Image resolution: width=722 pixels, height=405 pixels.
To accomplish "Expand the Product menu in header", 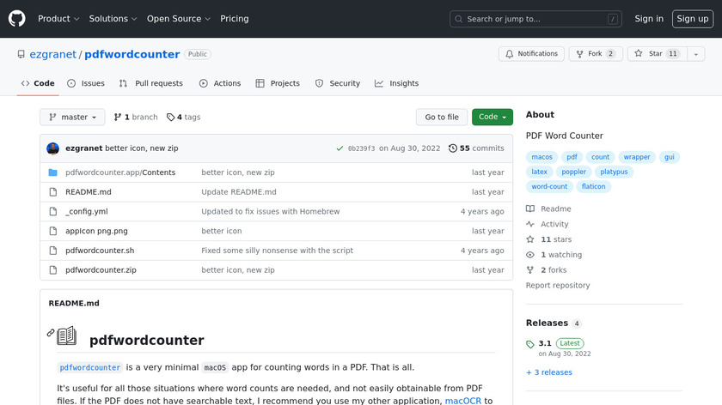I will click(x=58, y=19).
